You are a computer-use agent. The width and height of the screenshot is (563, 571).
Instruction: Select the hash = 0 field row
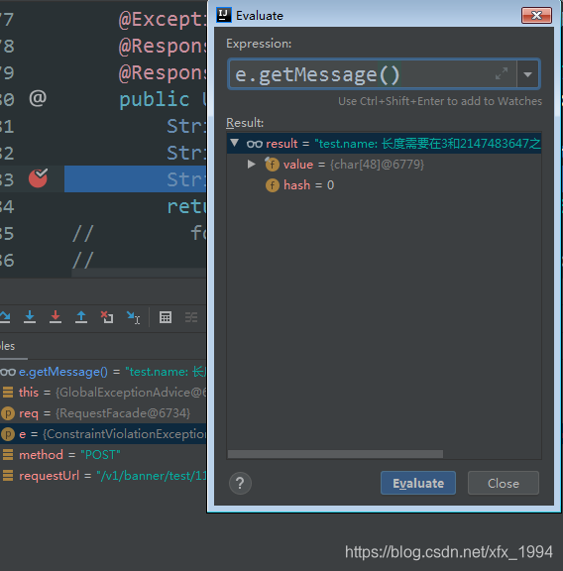click(x=384, y=185)
